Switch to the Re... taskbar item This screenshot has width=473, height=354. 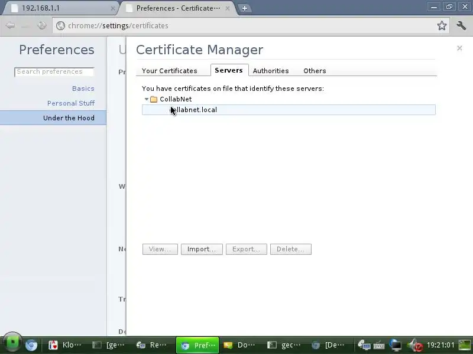tap(152, 345)
